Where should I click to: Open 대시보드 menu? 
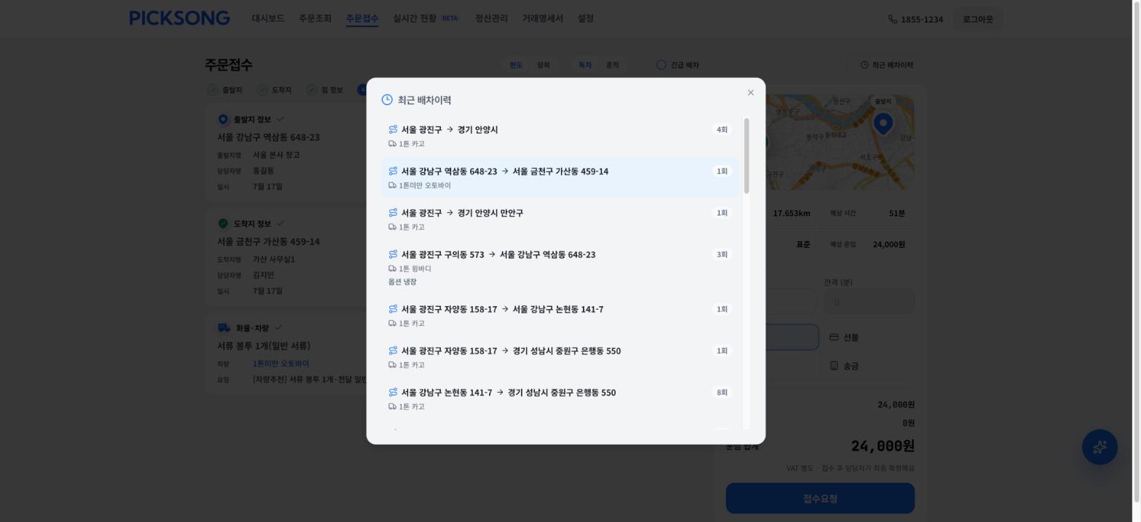tap(268, 18)
